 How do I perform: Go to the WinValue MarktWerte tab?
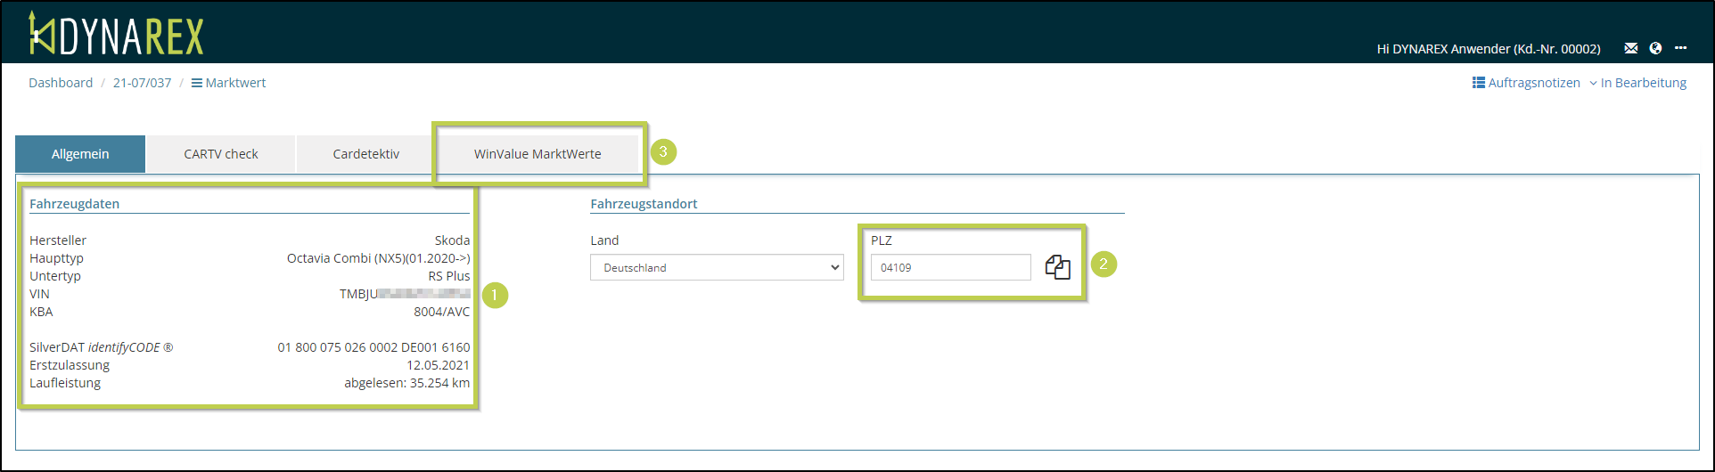[x=537, y=154]
